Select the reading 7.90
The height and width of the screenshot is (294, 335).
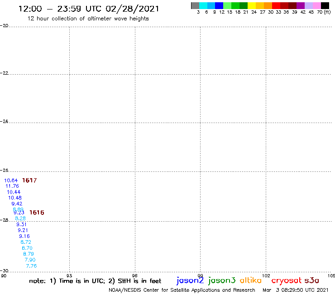click(30, 260)
